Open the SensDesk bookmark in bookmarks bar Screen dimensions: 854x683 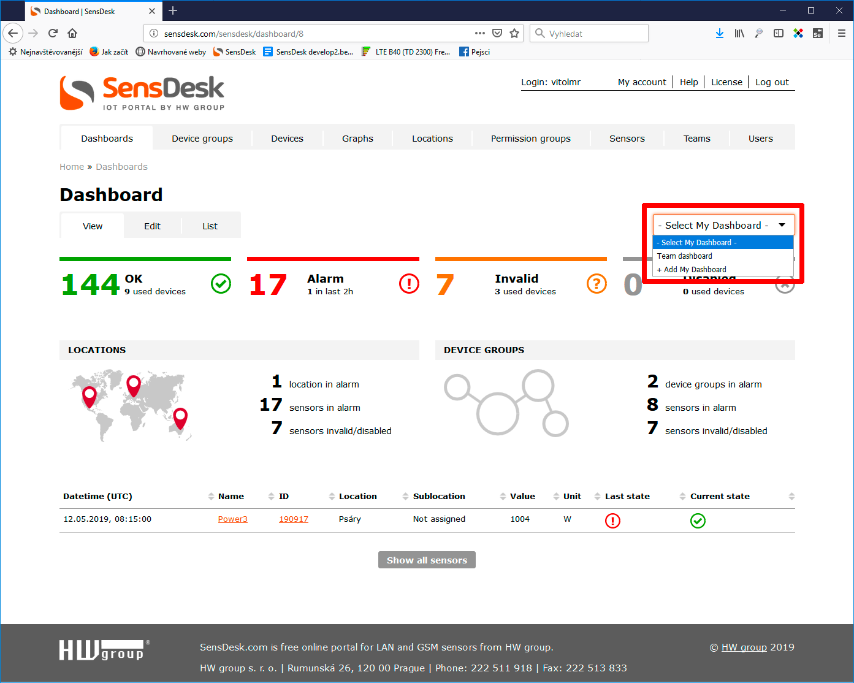click(234, 52)
